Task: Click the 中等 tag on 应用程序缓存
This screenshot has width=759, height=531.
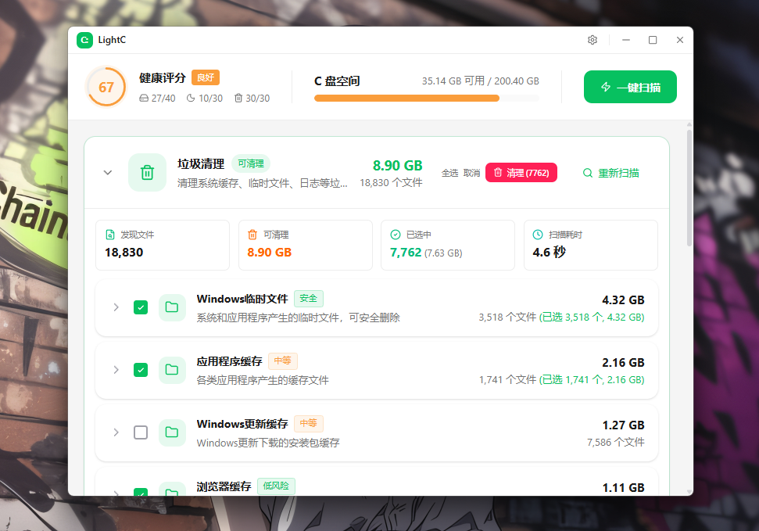Action: click(x=283, y=361)
